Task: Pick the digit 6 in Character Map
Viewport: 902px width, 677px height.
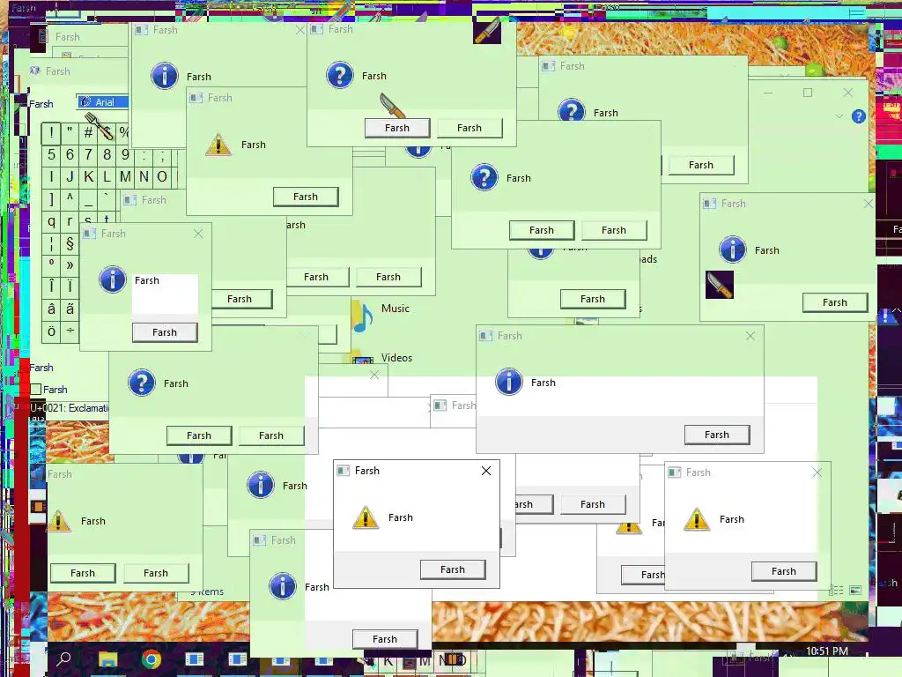Action: click(70, 155)
